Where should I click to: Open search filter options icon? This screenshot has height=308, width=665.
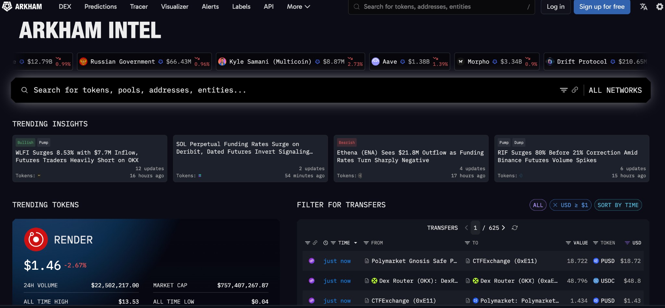(x=564, y=90)
